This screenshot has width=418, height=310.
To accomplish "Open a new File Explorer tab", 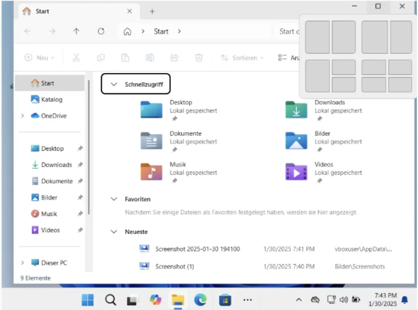I will coord(152,11).
